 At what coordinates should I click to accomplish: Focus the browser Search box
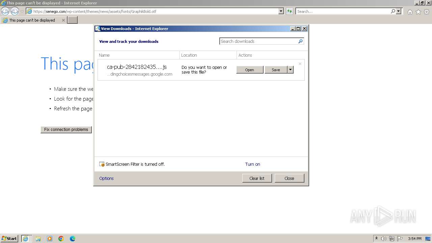coord(343,11)
